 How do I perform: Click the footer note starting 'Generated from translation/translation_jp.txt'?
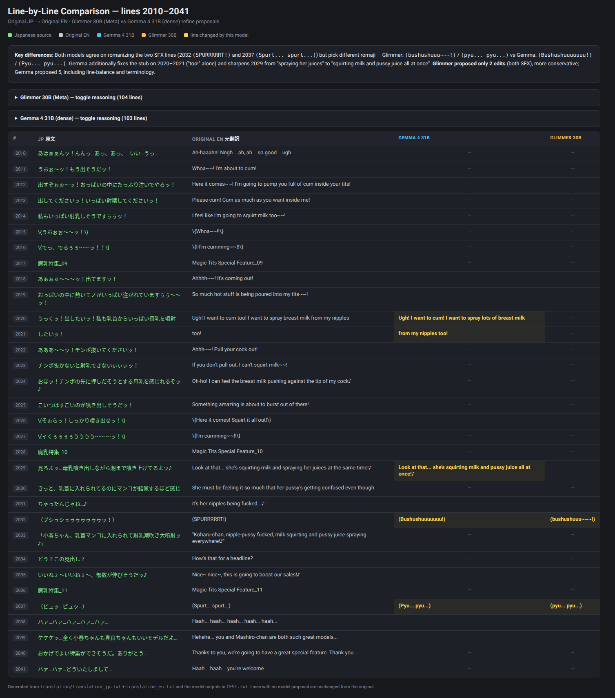191,687
